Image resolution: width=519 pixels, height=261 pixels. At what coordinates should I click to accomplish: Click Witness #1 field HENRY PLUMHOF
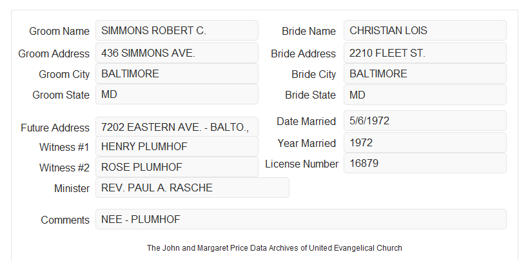coord(177,146)
